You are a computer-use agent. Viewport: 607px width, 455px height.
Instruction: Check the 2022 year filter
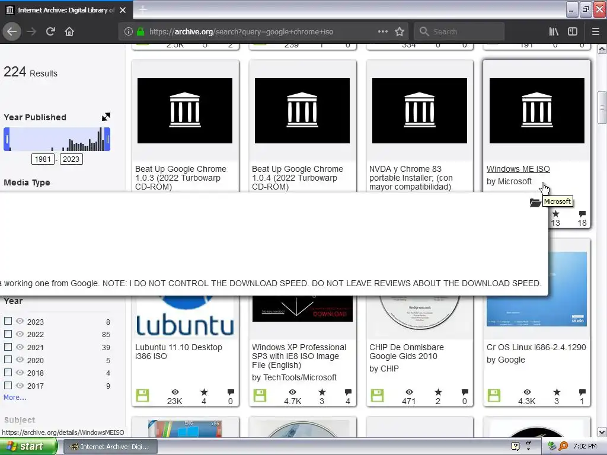point(8,334)
